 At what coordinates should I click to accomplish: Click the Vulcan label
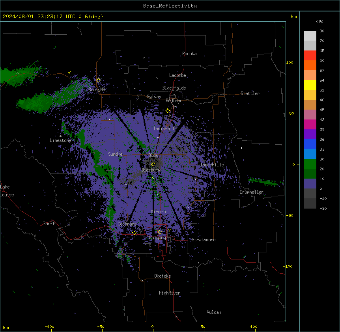point(214,312)
